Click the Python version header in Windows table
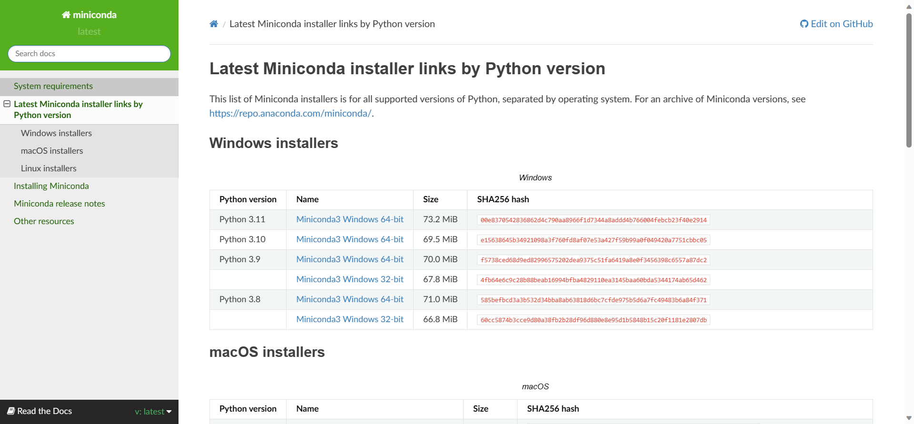This screenshot has height=424, width=914. click(x=248, y=199)
